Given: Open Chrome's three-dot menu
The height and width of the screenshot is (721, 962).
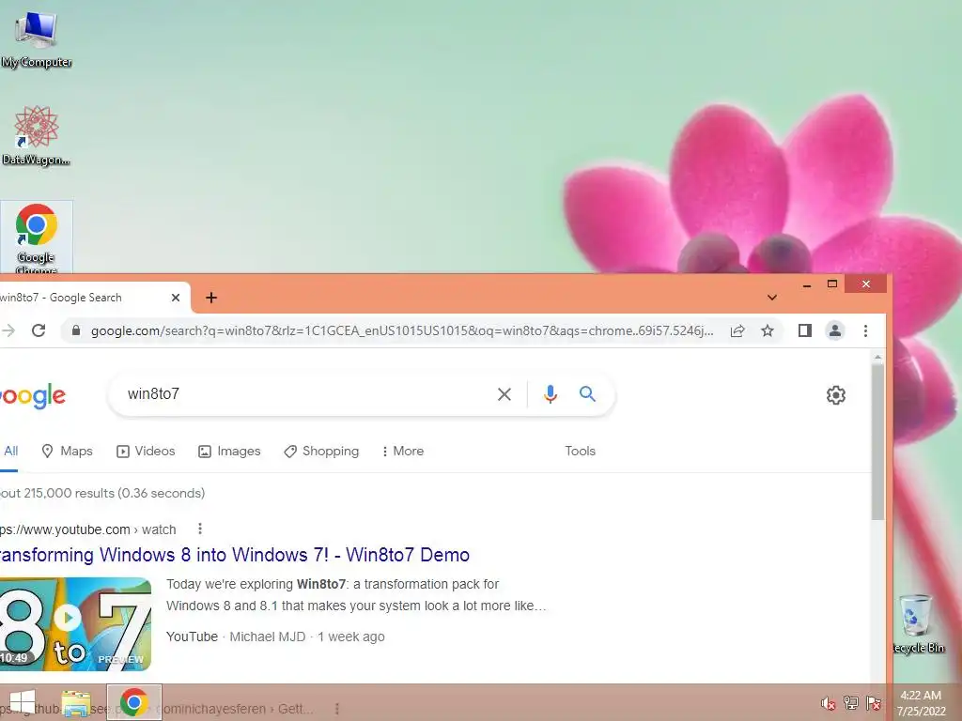Looking at the screenshot, I should pos(865,331).
